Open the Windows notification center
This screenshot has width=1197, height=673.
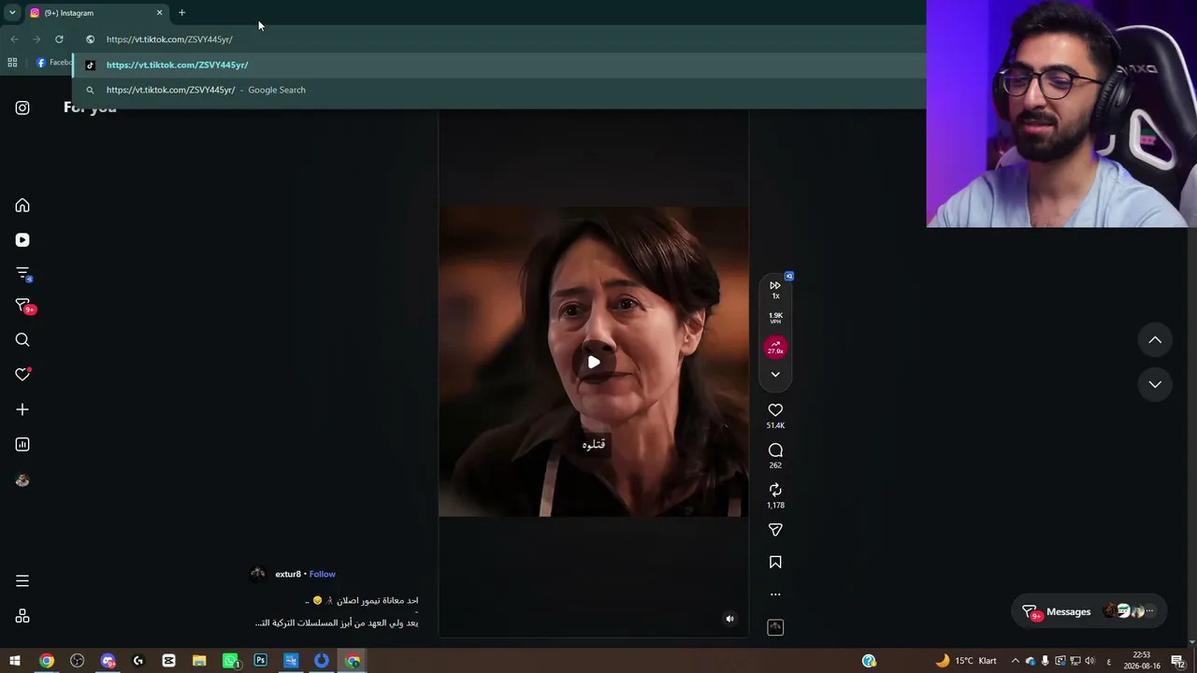pyautogui.click(x=1177, y=661)
